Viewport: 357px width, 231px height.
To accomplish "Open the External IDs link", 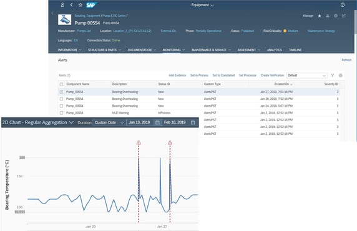I will pyautogui.click(x=169, y=31).
